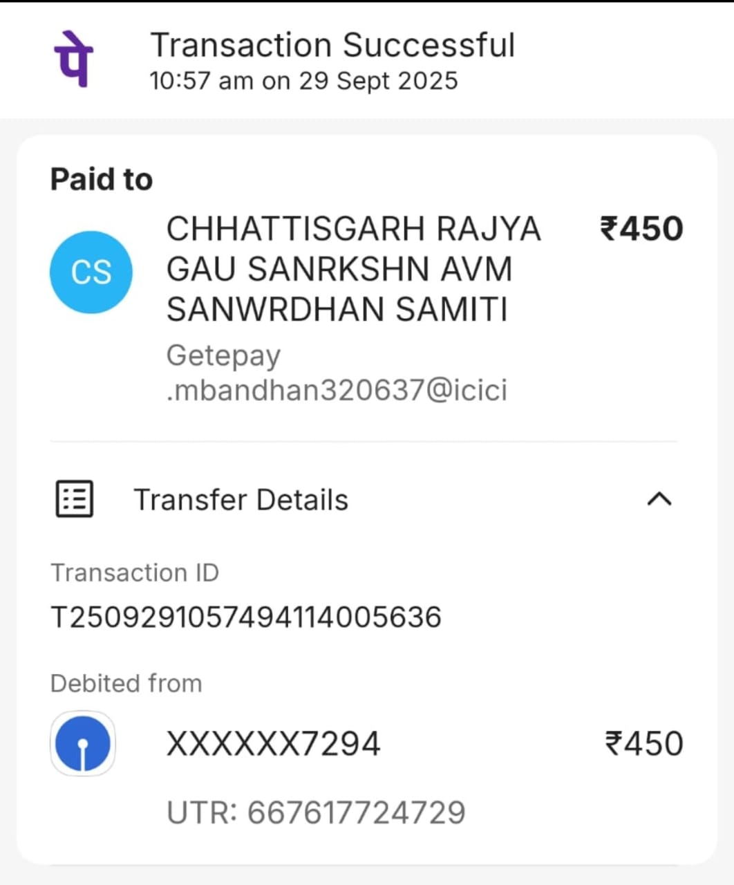This screenshot has height=885, width=734.
Task: Click the Transaction ID label
Action: coord(135,572)
